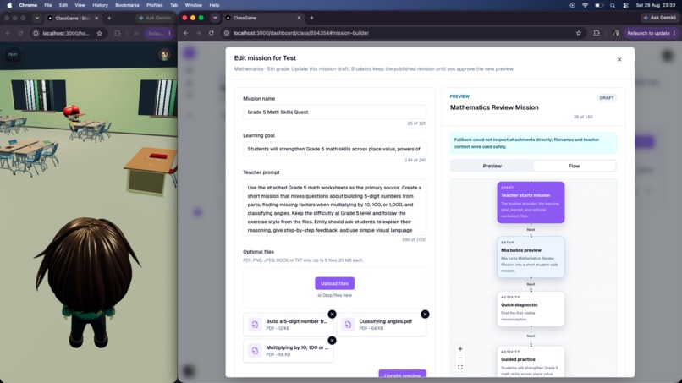Zoom out of the flow diagram
682x383 pixels.
click(460, 358)
